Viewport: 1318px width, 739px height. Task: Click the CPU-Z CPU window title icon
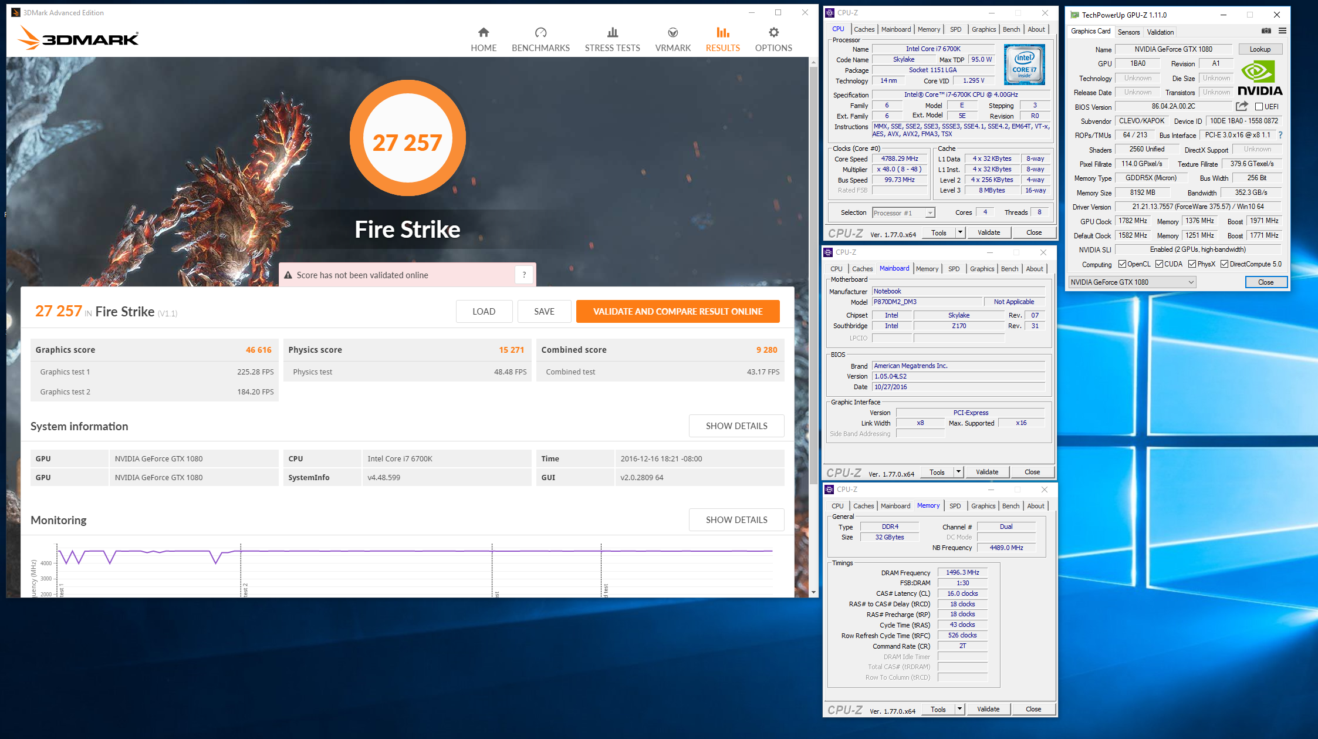tap(830, 12)
